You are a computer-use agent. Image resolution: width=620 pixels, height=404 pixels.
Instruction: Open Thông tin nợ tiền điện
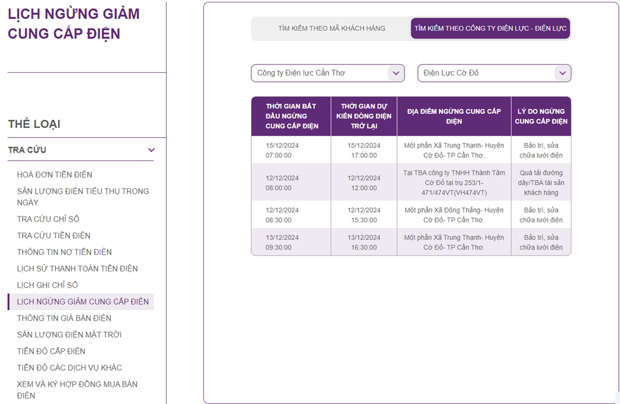(x=64, y=252)
